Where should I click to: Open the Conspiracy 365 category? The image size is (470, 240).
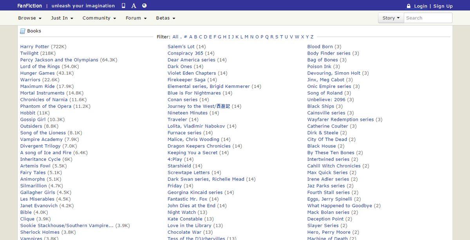point(185,53)
